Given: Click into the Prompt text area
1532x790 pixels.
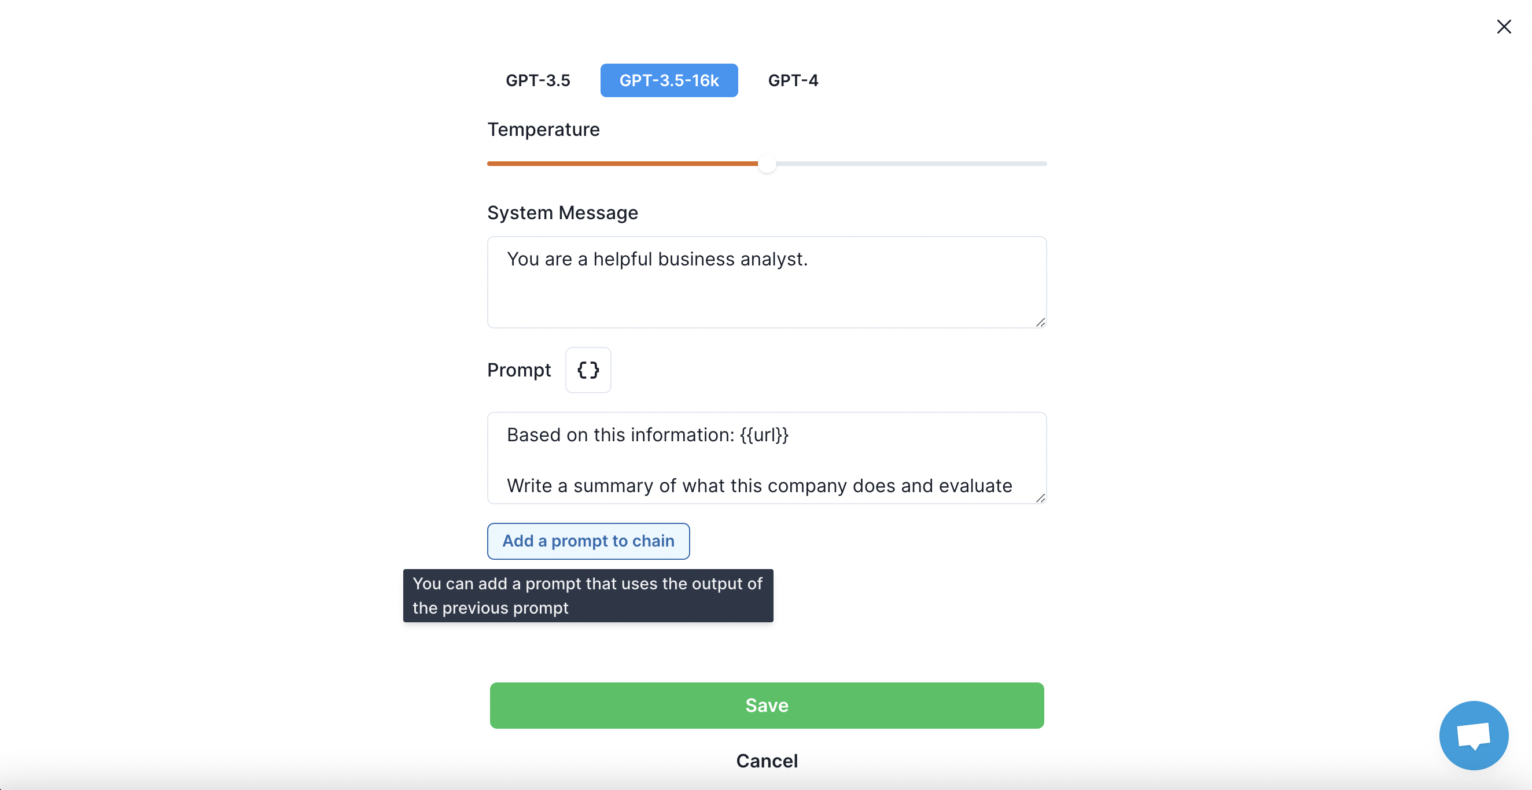Looking at the screenshot, I should [x=767, y=458].
